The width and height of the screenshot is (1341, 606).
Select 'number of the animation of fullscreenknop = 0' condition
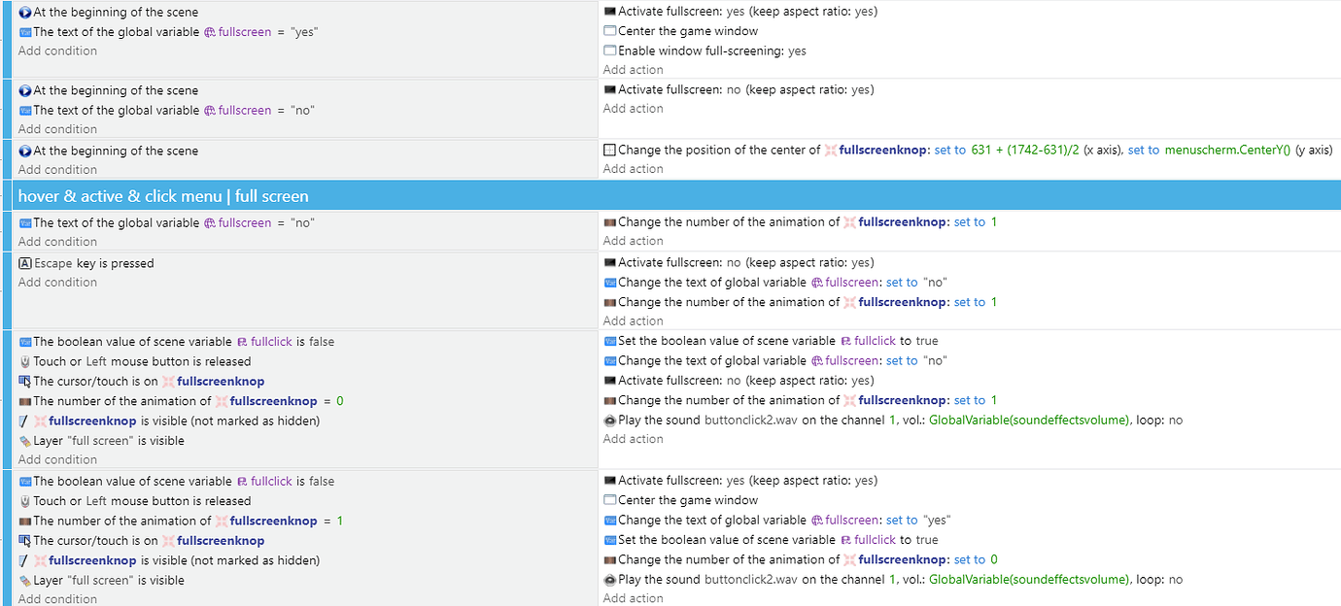pos(181,401)
